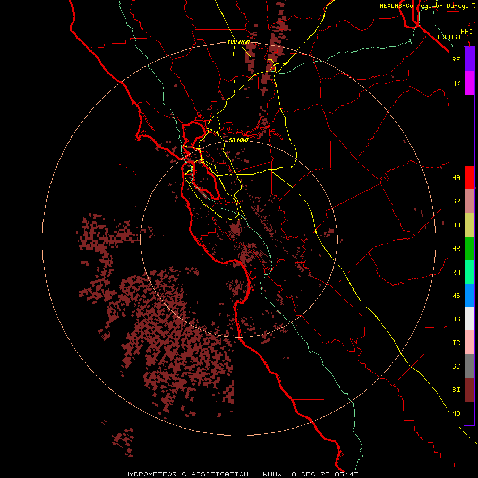
Task: Click the UK legend label
Action: pos(456,83)
